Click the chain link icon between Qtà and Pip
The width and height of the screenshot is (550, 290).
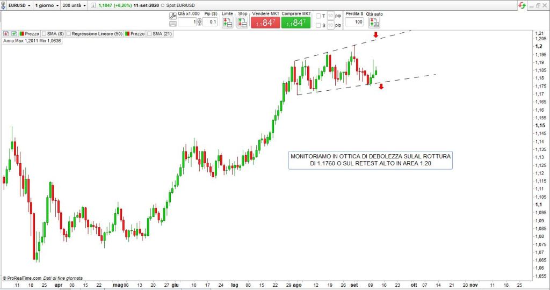[x=199, y=22]
